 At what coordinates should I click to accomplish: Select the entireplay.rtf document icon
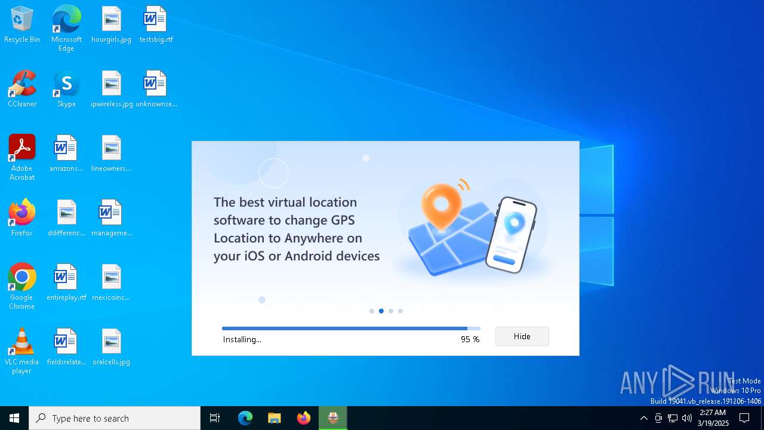click(x=66, y=283)
